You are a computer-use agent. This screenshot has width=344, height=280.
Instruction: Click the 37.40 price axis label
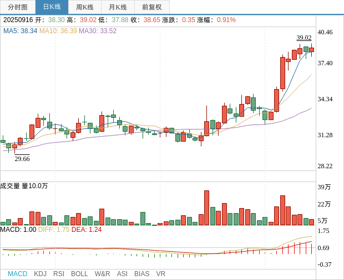tap(325, 63)
